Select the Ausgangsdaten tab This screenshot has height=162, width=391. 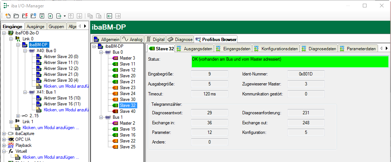tap(195, 49)
